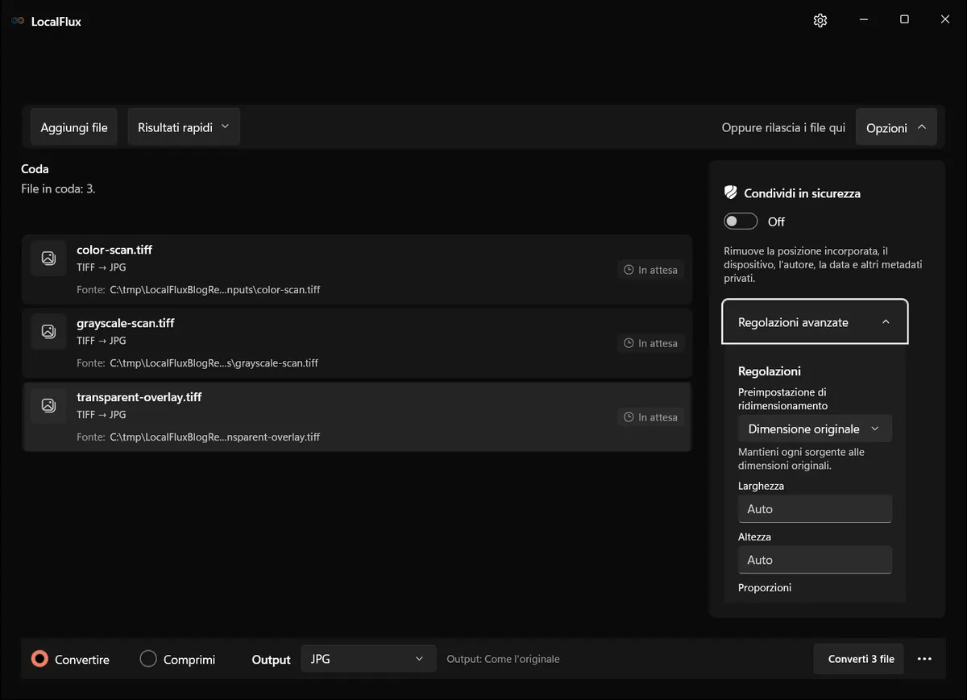Viewport: 967px width, 700px height.
Task: Click the 'Oppure rilascia i file qui' text
Action: [783, 128]
